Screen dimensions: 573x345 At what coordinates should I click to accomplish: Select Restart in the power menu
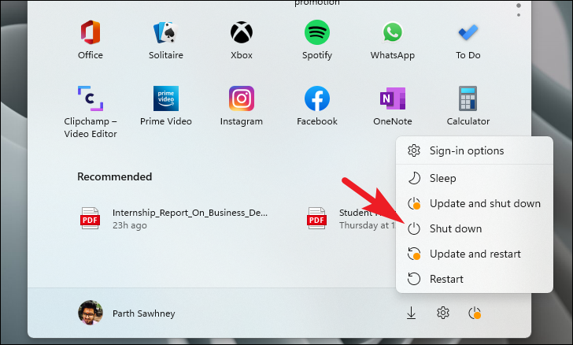475,279
